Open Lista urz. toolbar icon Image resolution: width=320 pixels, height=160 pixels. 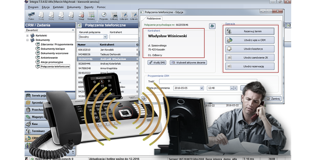[x=134, y=16]
